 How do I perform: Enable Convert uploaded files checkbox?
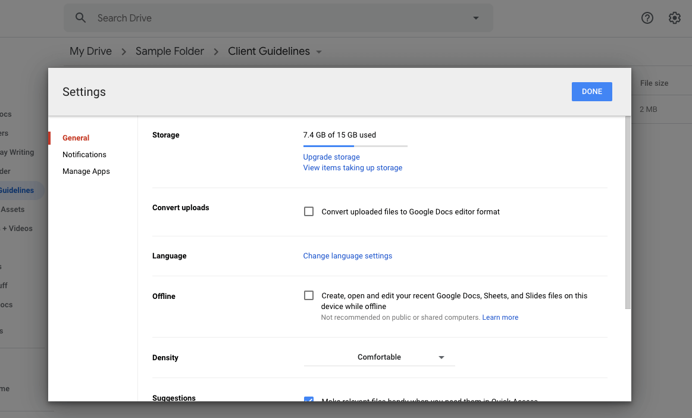(x=309, y=211)
